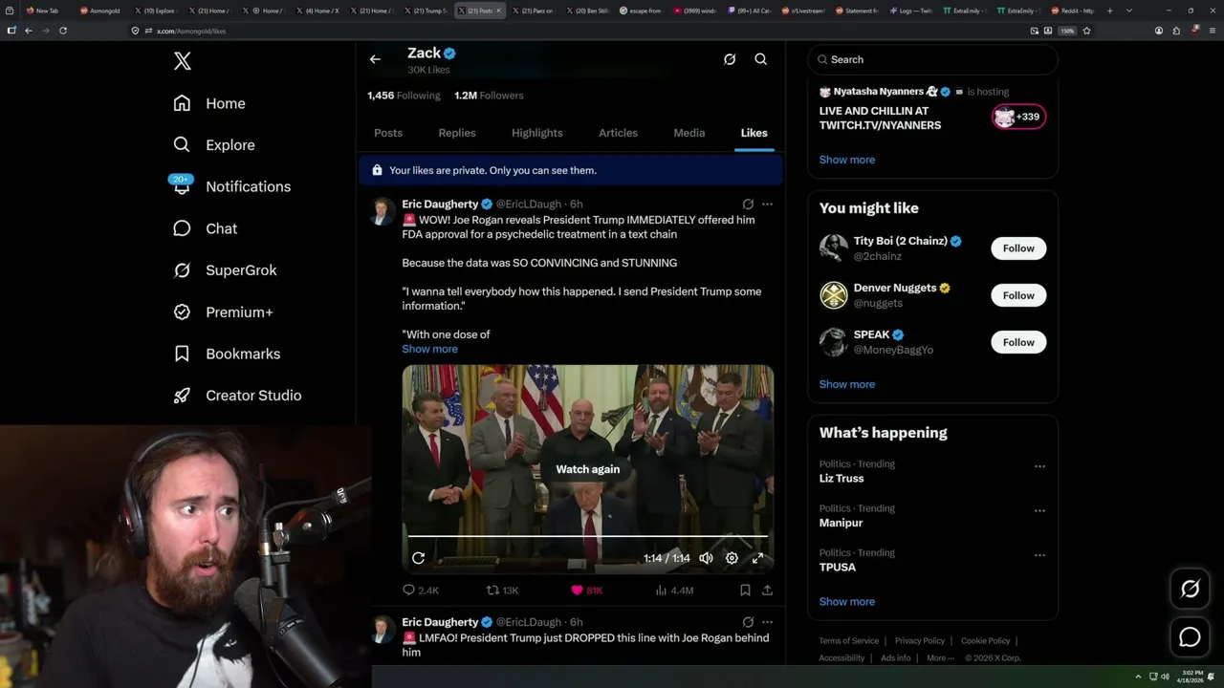The height and width of the screenshot is (688, 1224).
Task: Share the first Eric Daugherty post
Action: click(x=767, y=591)
